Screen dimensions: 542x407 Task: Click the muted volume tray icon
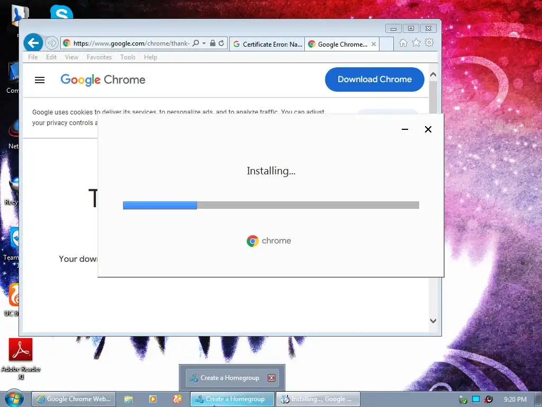(x=489, y=400)
